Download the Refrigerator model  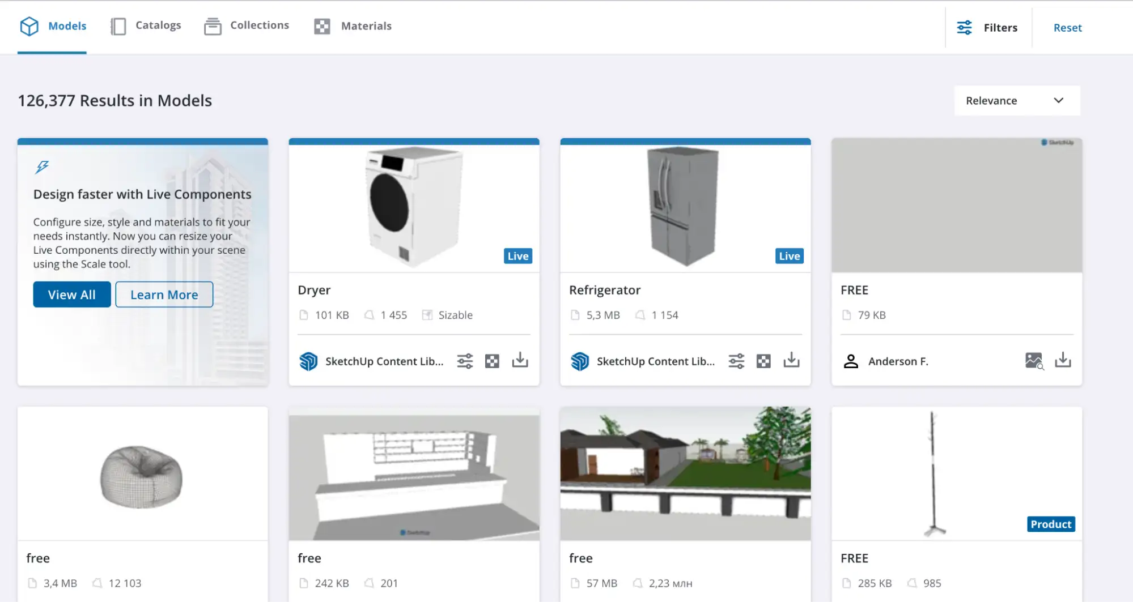pos(791,360)
